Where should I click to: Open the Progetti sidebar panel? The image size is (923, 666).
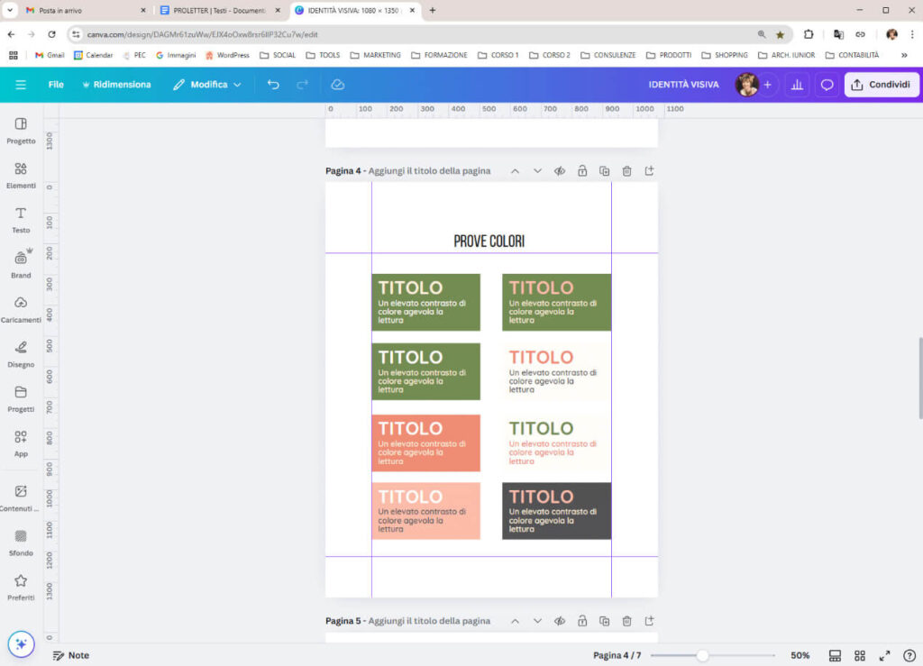click(x=22, y=399)
